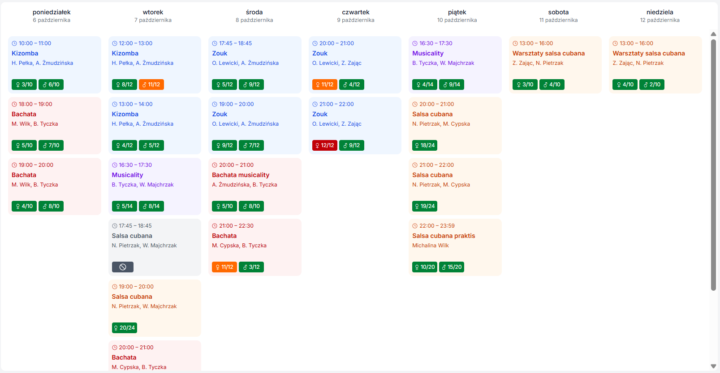Click the 18/24 women badge on Friday 20:00 Salsa cubana

coord(424,145)
